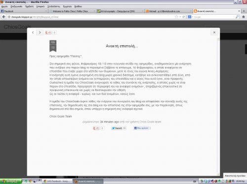This screenshot has height=184, width=247.
Task: Open next post with right chevron
Action: pos(40,32)
